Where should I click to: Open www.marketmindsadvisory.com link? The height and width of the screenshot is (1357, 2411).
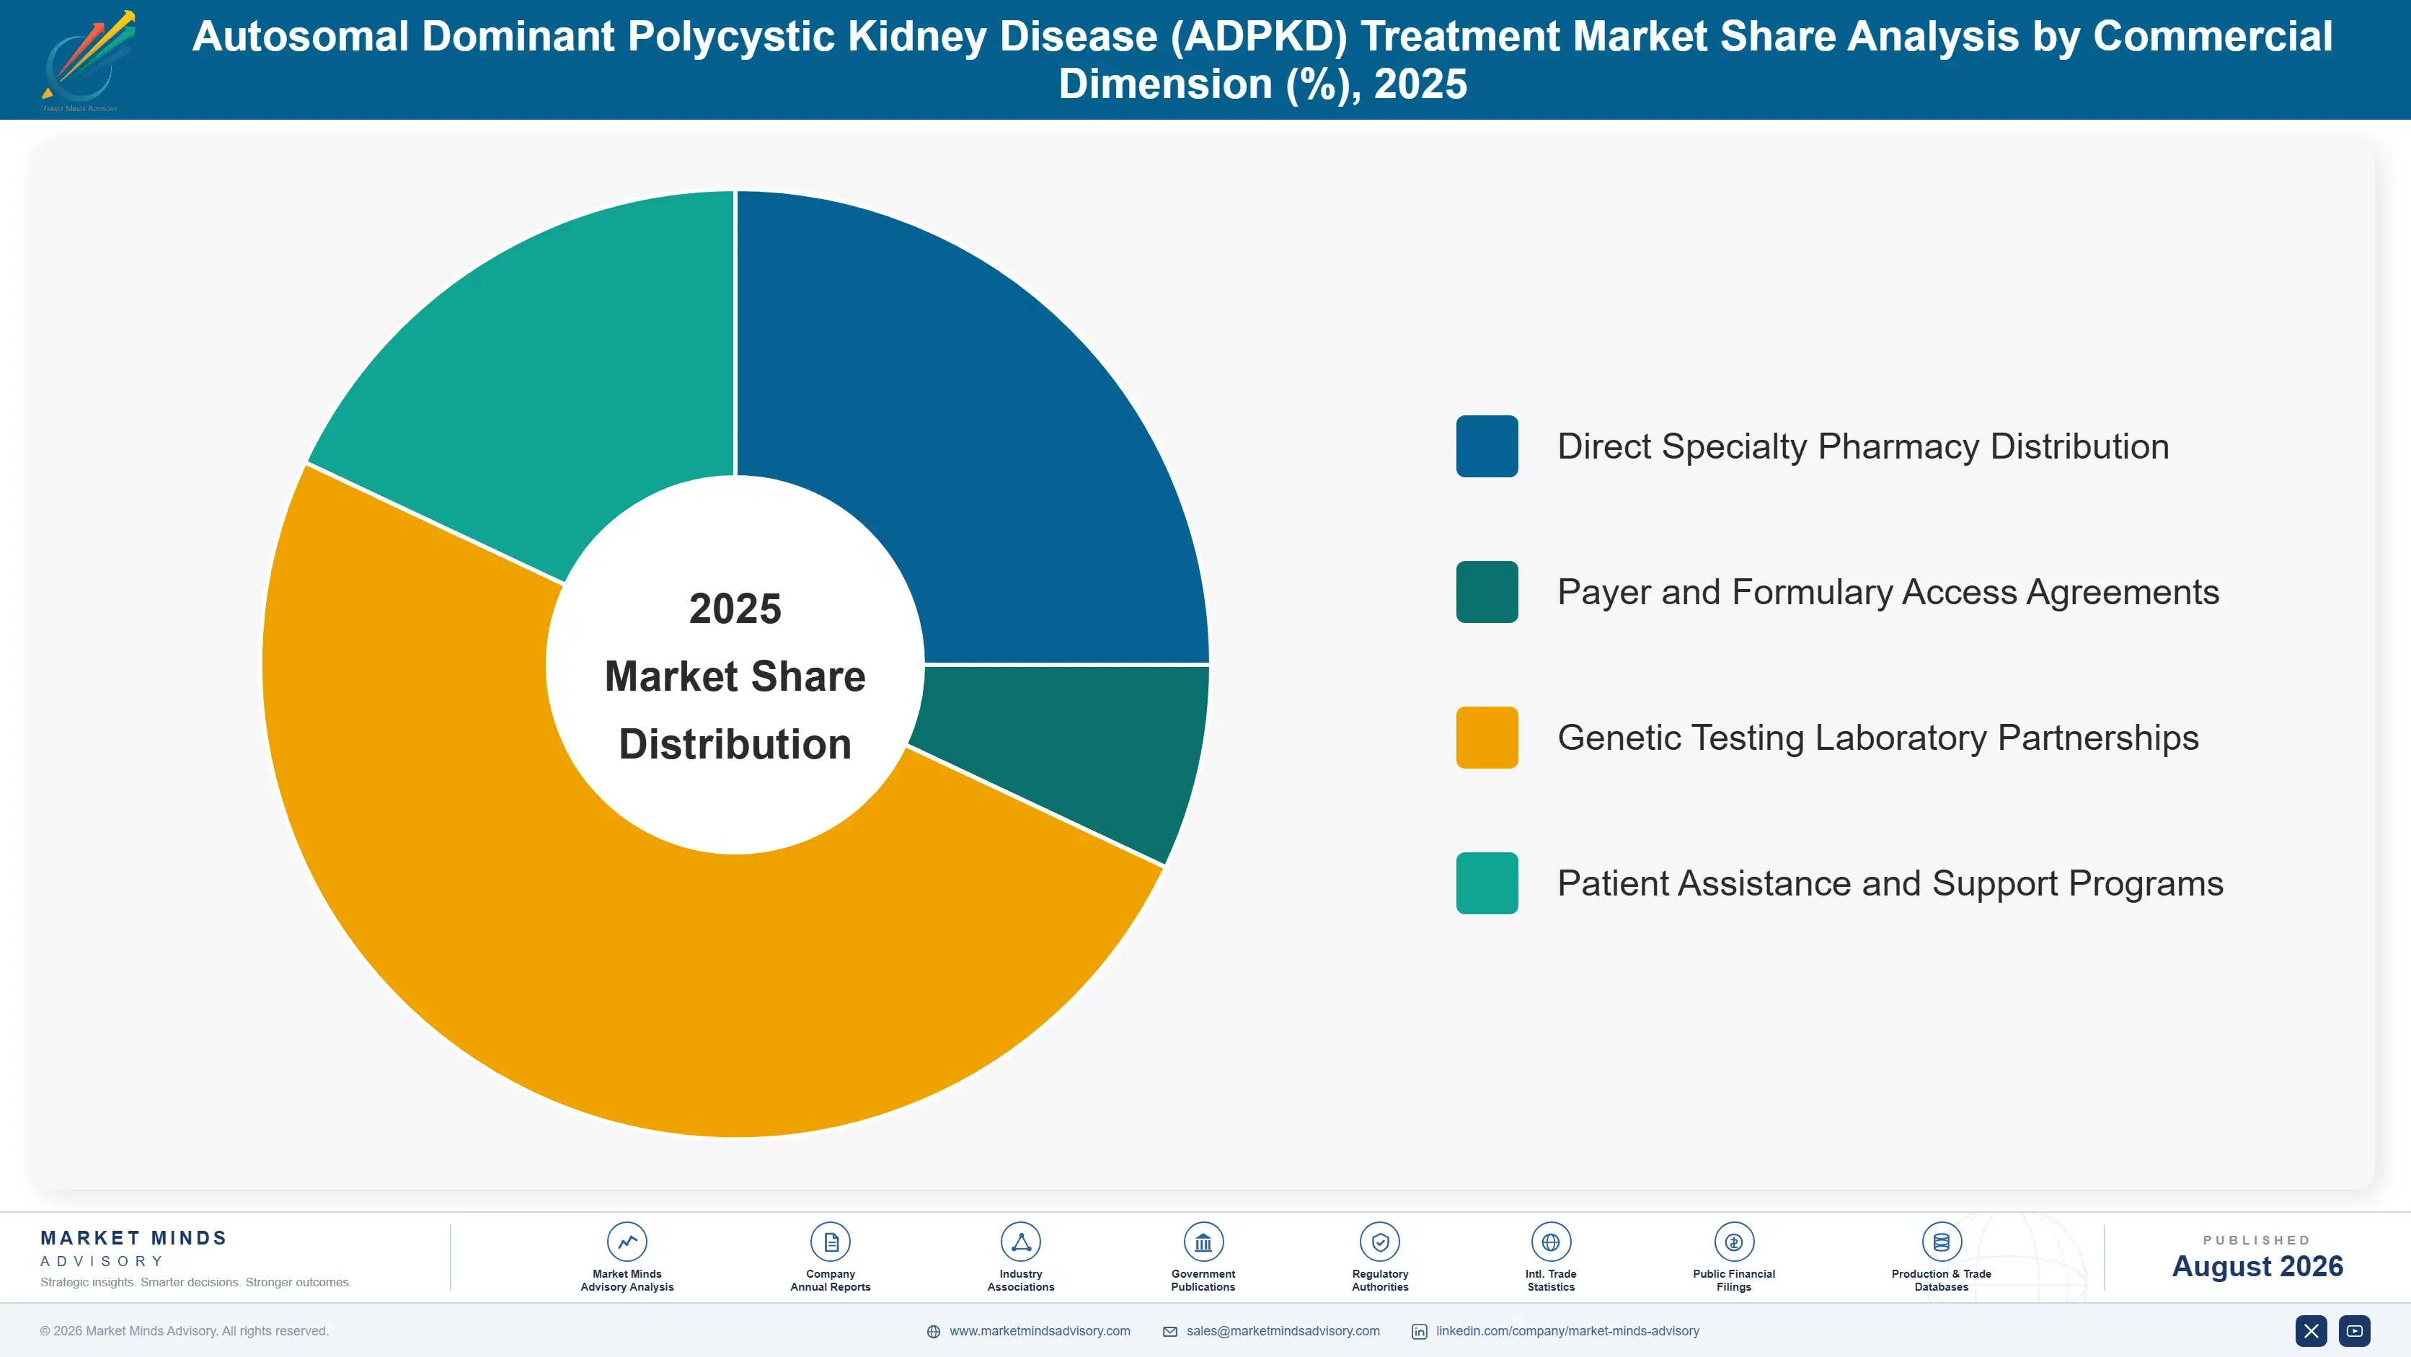coord(1040,1331)
